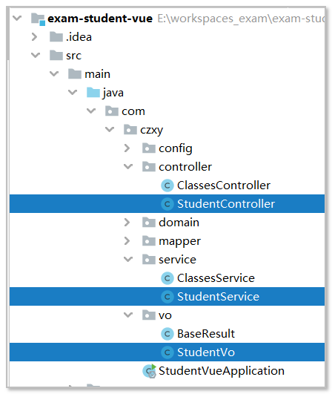Click the ClassesController class icon
Image resolution: width=332 pixels, height=394 pixels.
167,185
